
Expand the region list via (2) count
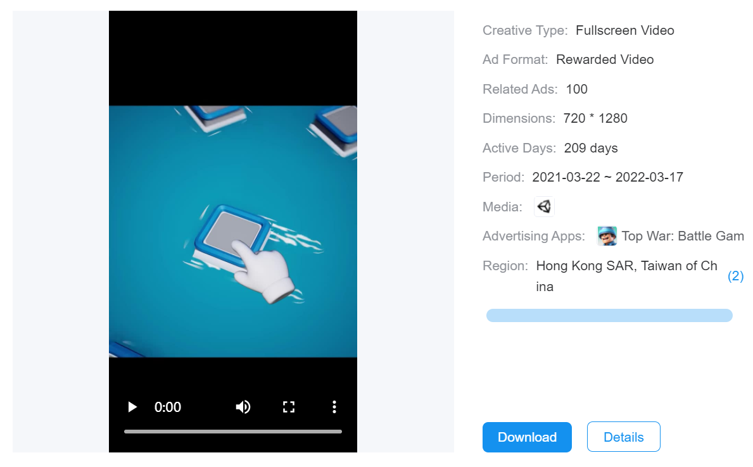click(735, 277)
